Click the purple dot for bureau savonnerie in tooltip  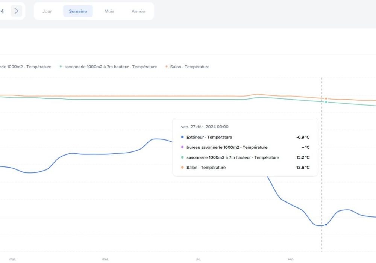(x=182, y=147)
